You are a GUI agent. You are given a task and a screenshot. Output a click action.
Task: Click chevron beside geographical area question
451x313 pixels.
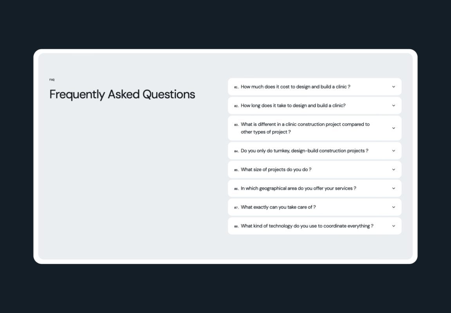(393, 188)
